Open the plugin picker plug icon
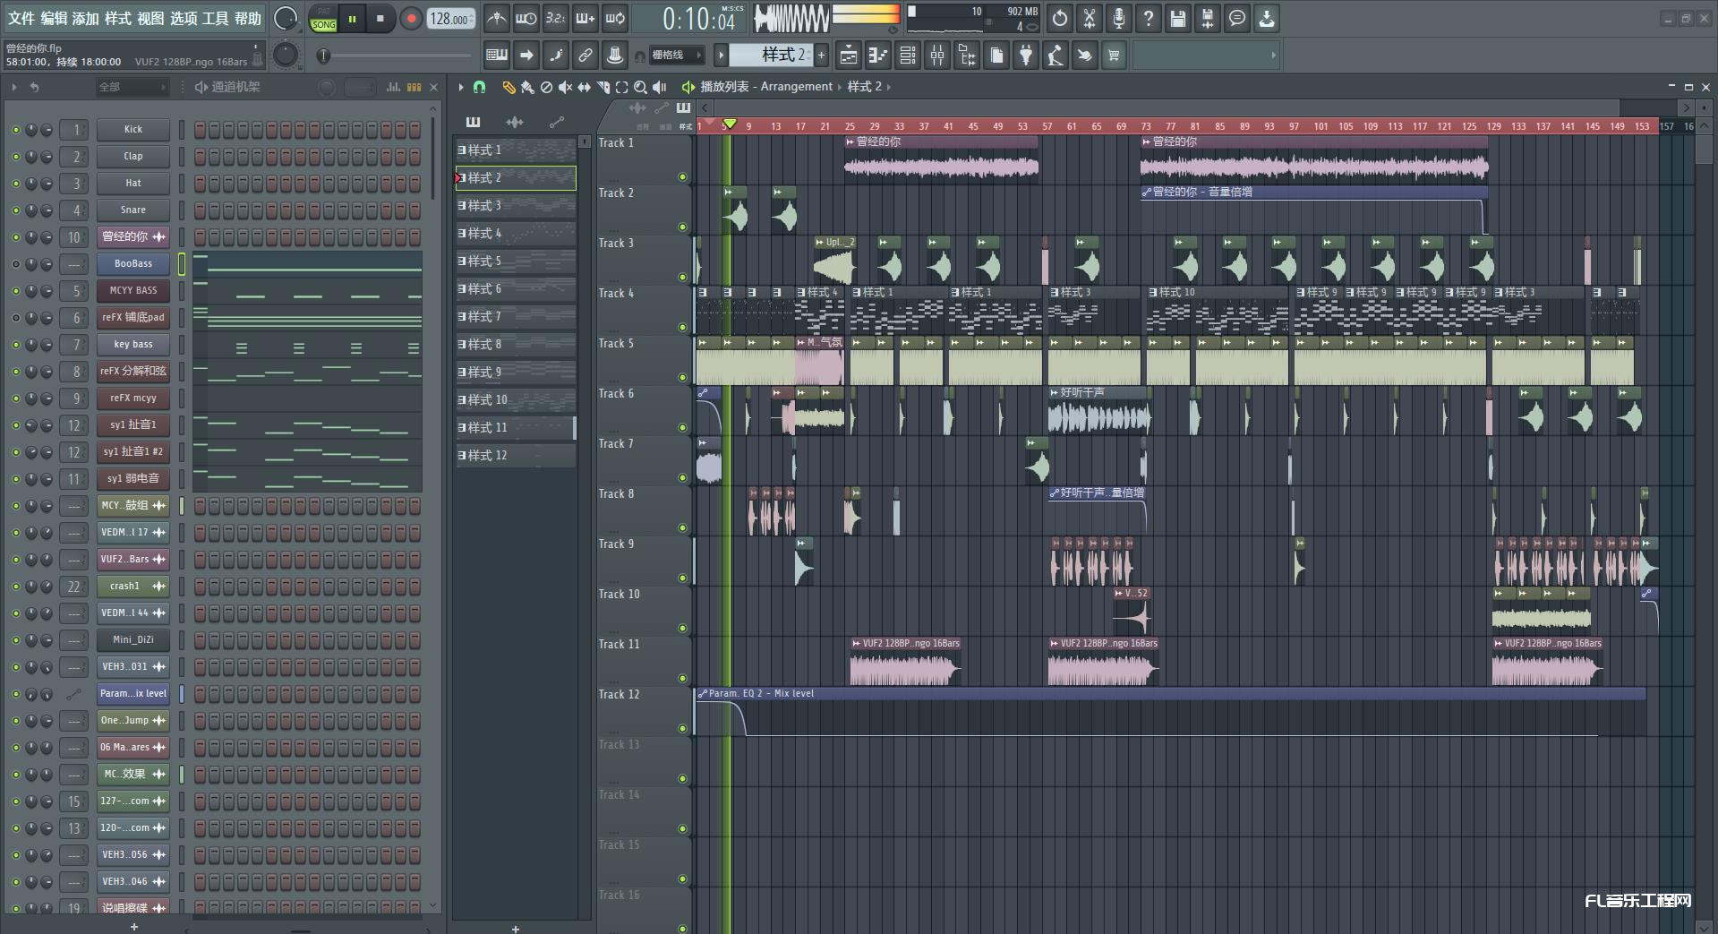1718x934 pixels. coord(1026,56)
